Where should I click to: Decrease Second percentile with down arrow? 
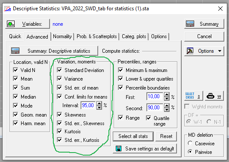pyautogui.click(x=167, y=110)
